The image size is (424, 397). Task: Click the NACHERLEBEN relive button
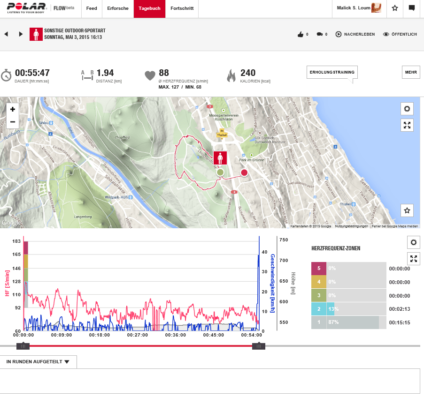[355, 34]
